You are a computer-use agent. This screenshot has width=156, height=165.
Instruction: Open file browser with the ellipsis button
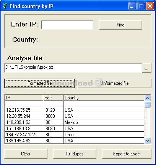[146, 68]
